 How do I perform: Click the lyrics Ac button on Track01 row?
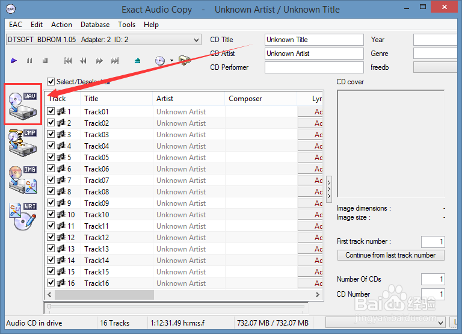coord(310,112)
